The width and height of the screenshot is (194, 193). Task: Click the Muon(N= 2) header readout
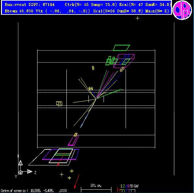click(157, 11)
